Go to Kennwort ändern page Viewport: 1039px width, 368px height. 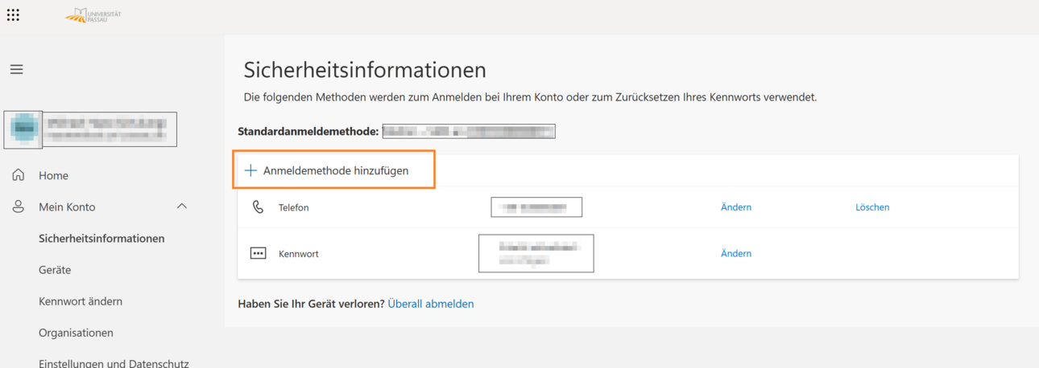pyautogui.click(x=81, y=301)
